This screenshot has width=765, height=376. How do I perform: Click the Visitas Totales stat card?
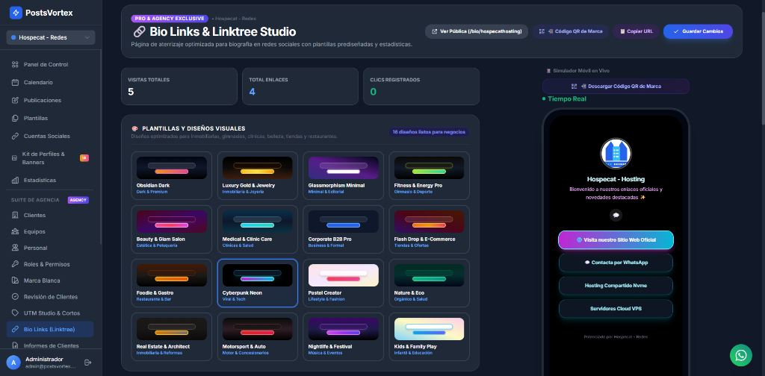point(179,87)
